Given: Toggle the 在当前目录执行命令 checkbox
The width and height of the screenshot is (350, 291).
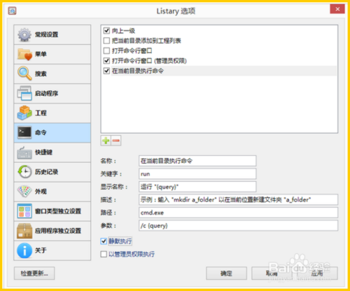Looking at the screenshot, I should (106, 71).
